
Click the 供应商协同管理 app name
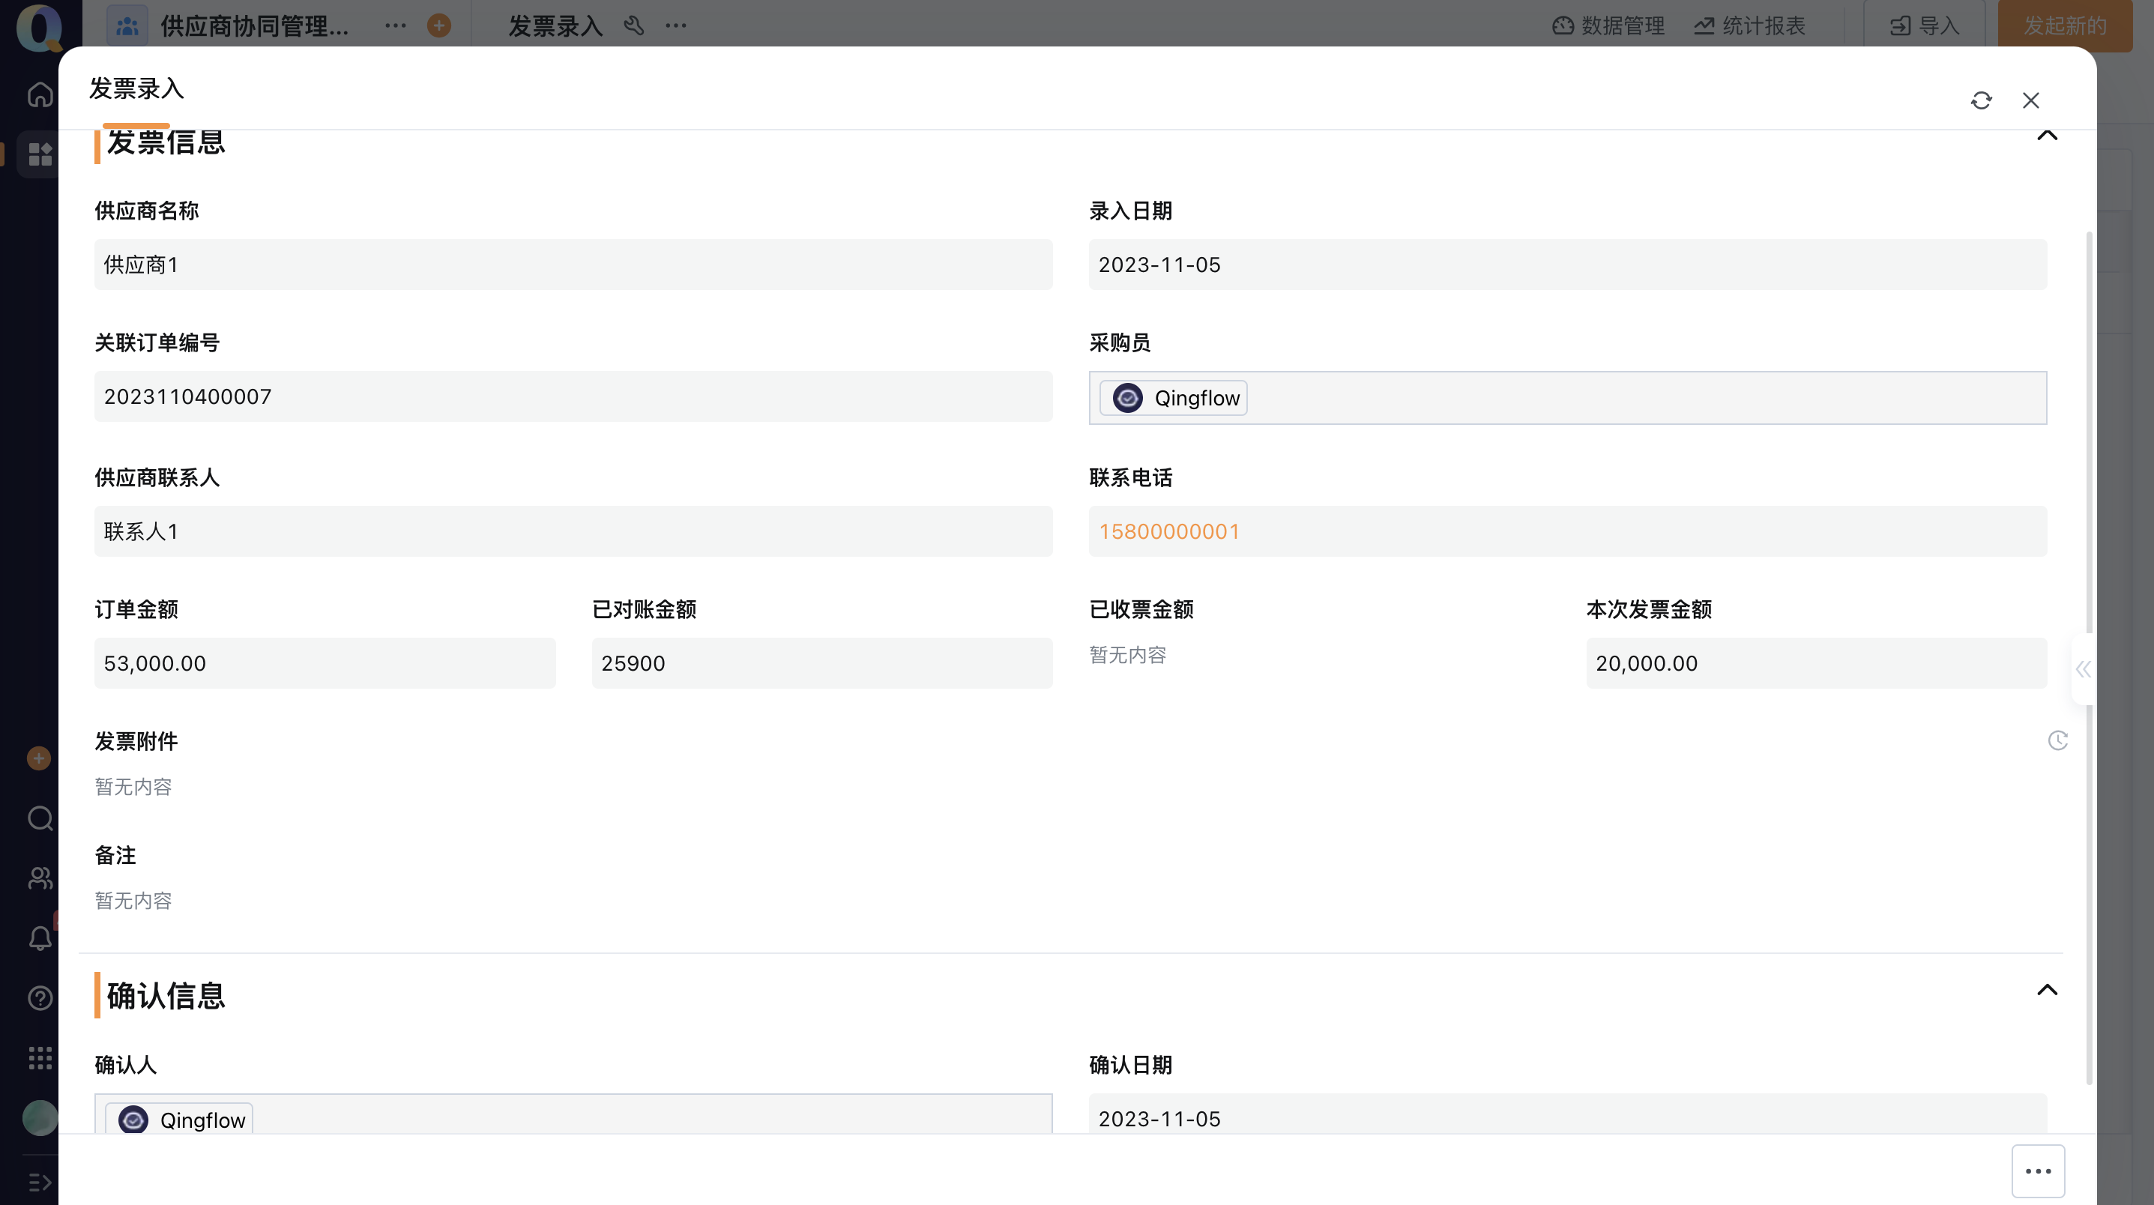point(254,26)
